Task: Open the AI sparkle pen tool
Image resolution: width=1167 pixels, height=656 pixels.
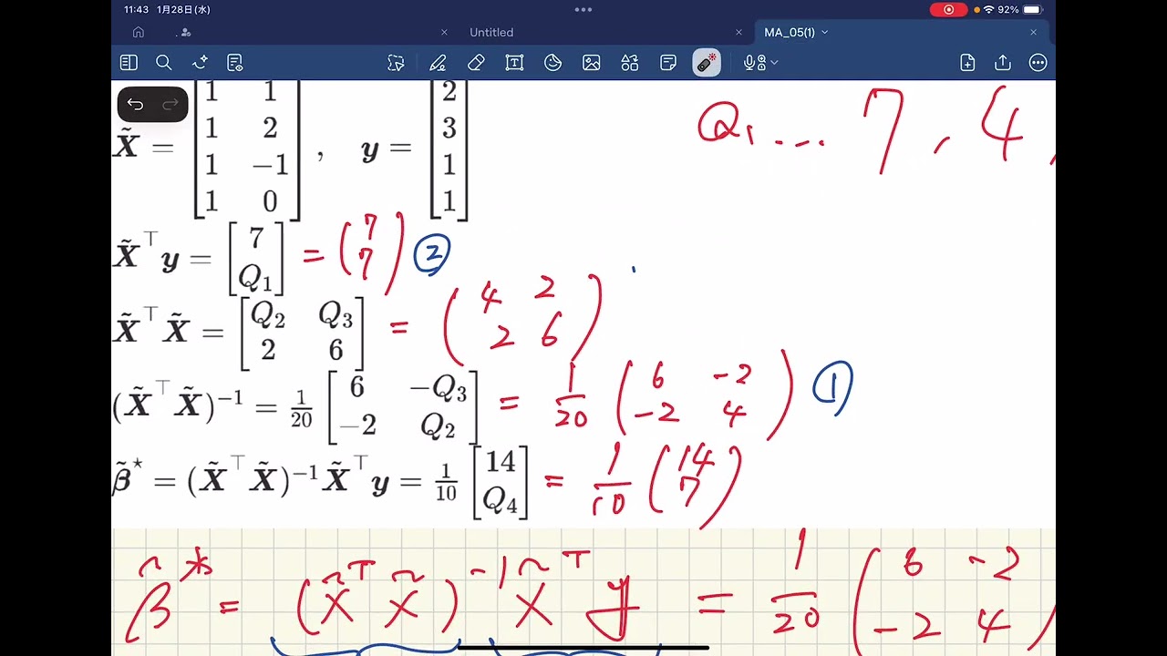Action: click(x=200, y=63)
